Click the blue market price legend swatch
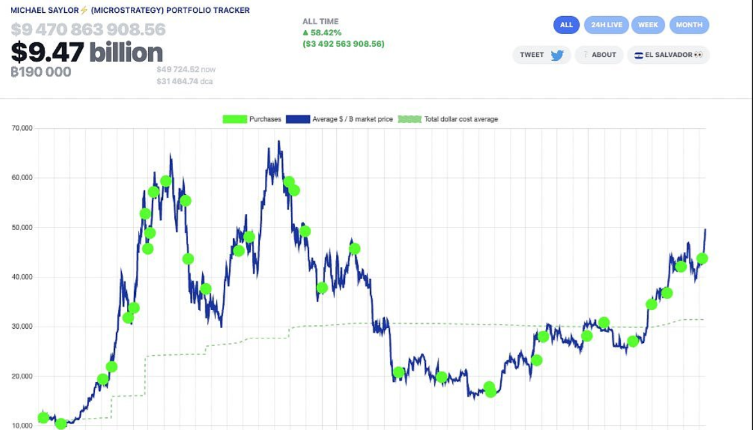Screen dimensions: 753x430 [298, 119]
